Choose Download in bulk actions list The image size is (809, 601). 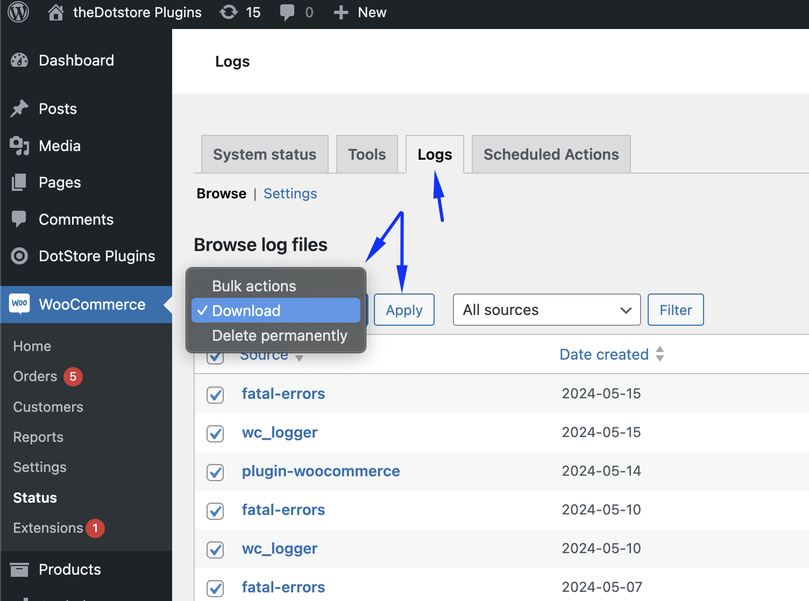(276, 311)
